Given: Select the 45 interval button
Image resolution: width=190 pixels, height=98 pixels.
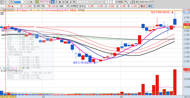Looking at the screenshot, I should click(x=99, y=2).
